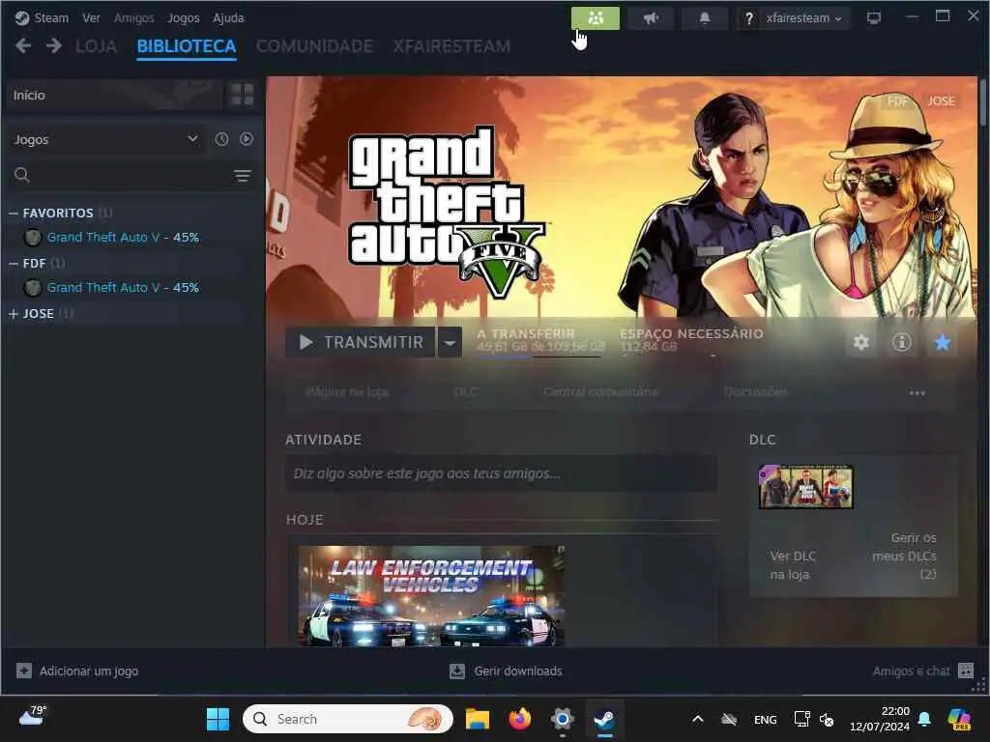Viewport: 990px width, 742px height.
Task: Open the announcements megaphone icon
Action: coord(651,17)
